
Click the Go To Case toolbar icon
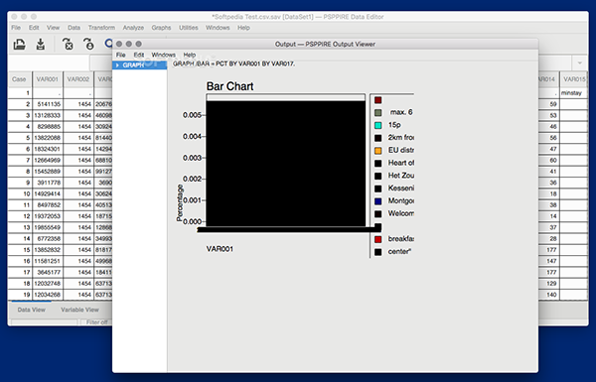88,45
